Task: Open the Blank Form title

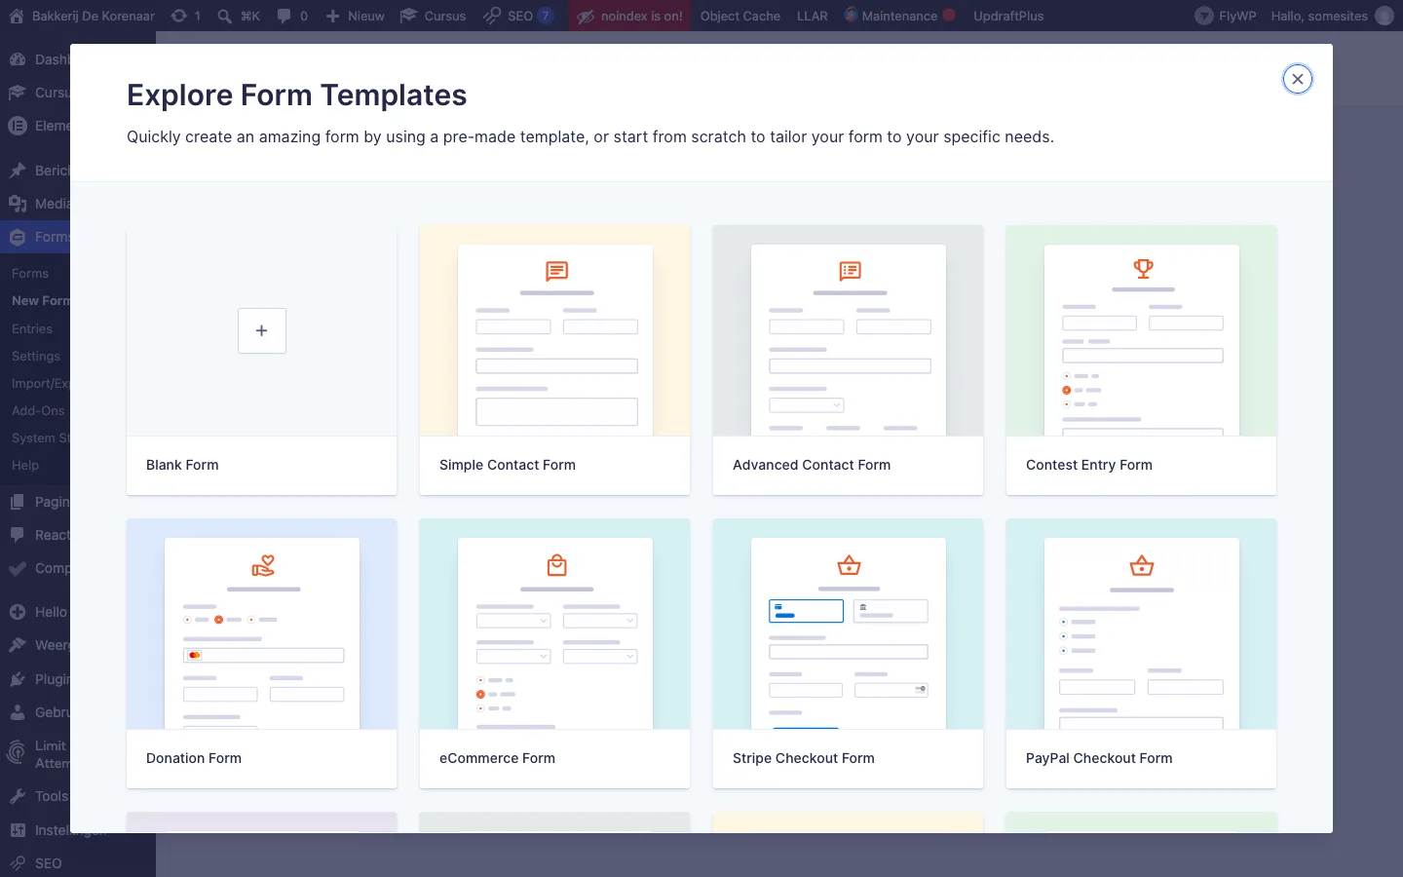Action: 182,465
